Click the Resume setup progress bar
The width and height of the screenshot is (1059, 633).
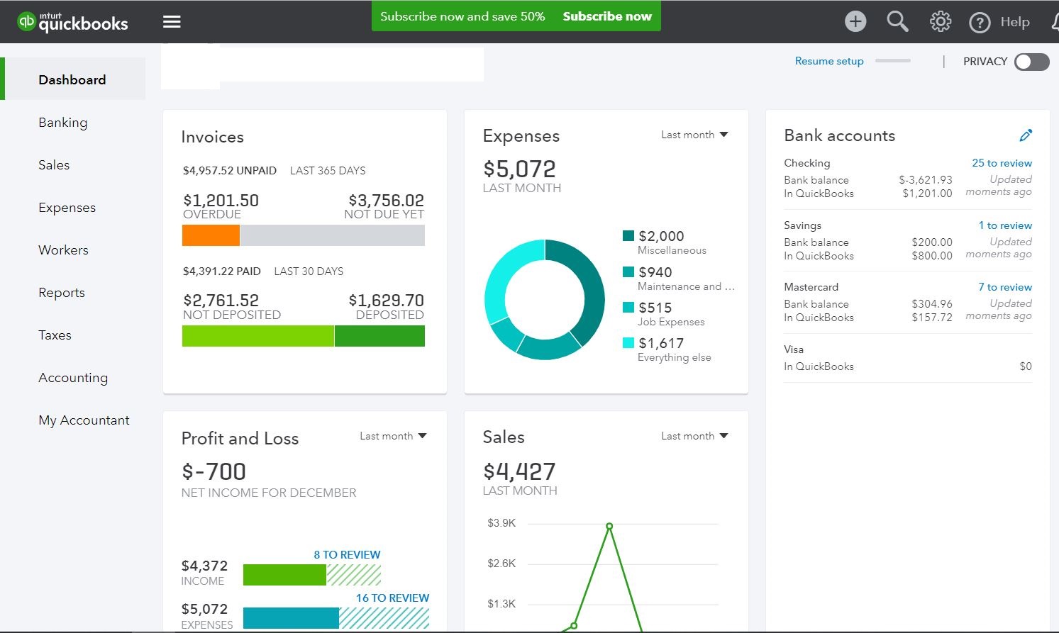(x=892, y=61)
